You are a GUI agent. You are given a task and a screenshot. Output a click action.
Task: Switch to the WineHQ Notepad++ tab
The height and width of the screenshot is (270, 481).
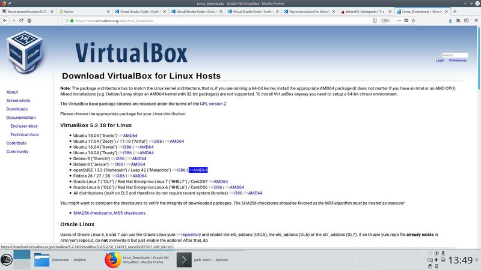[365, 11]
